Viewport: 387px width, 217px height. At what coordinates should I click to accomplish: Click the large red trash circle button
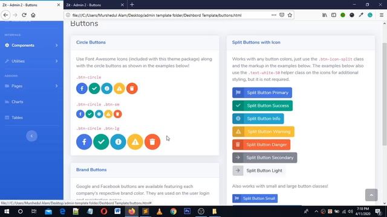coord(152,142)
